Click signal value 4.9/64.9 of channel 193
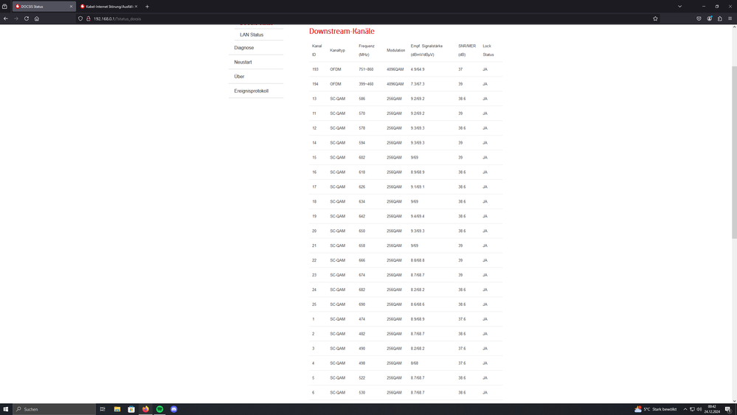Screen dimensions: 737x415 pos(418,69)
